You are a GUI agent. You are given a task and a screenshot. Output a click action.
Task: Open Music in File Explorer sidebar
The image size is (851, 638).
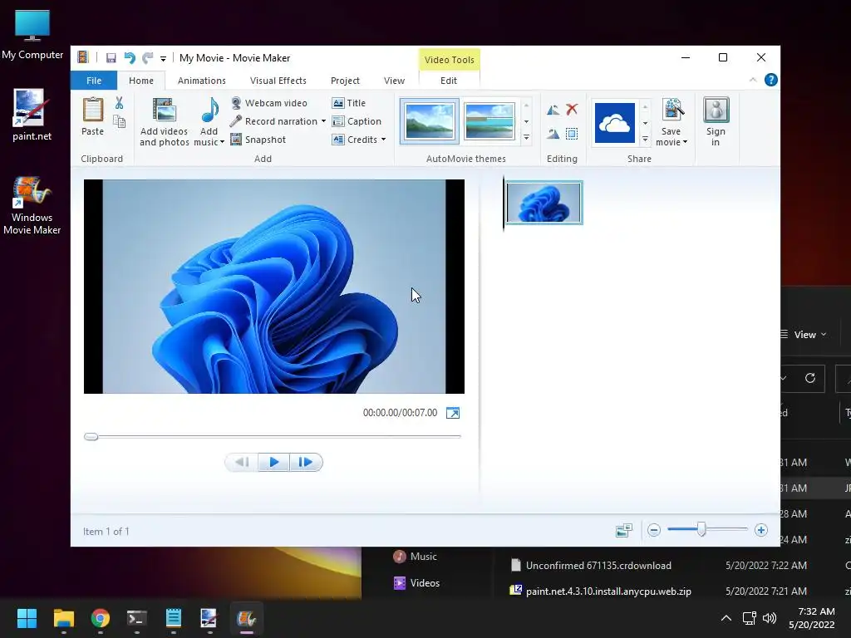coord(416,556)
